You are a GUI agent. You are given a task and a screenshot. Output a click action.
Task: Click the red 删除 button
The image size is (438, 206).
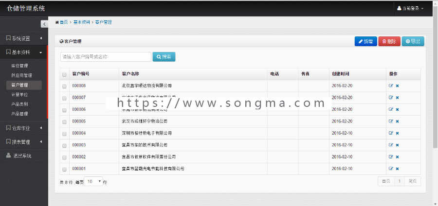click(389, 41)
